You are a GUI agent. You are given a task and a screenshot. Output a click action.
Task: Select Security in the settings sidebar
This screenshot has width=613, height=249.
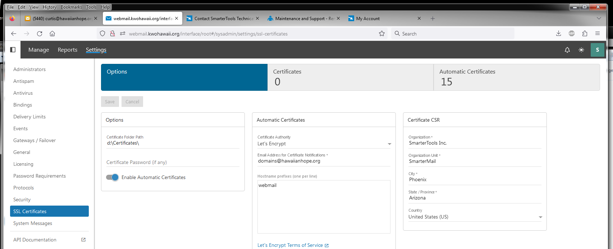(22, 199)
